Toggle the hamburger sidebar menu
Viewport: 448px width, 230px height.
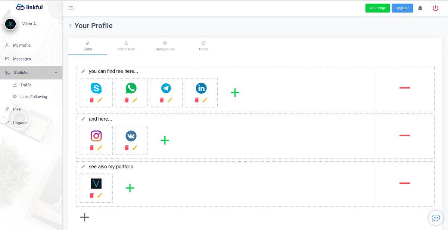point(71,8)
